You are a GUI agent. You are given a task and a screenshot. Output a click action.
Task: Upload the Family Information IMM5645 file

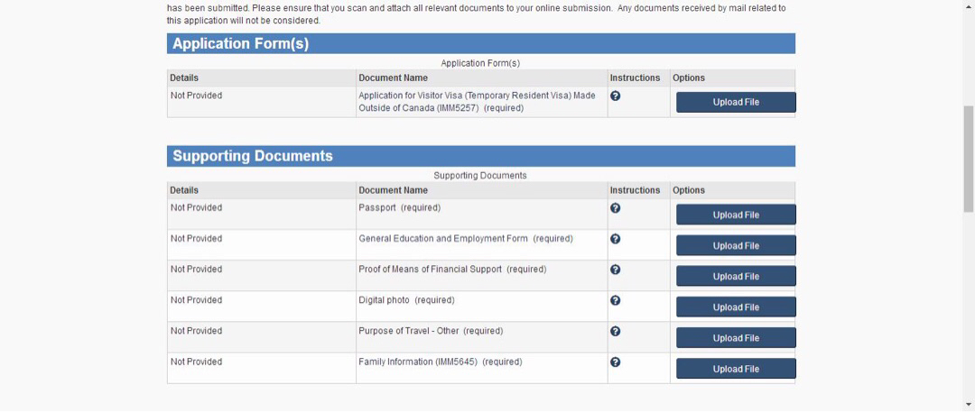coord(735,369)
